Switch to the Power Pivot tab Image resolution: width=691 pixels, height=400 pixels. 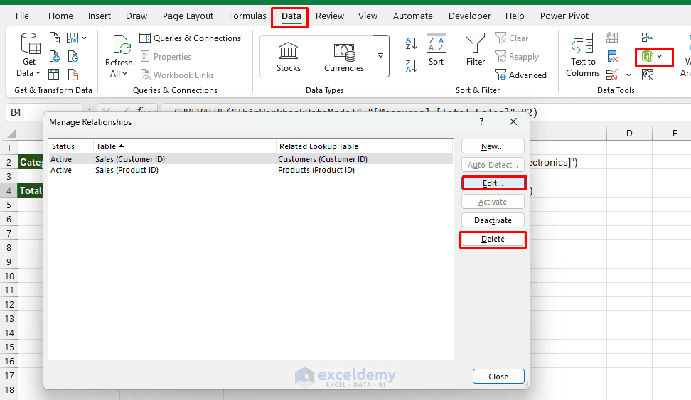pos(564,16)
